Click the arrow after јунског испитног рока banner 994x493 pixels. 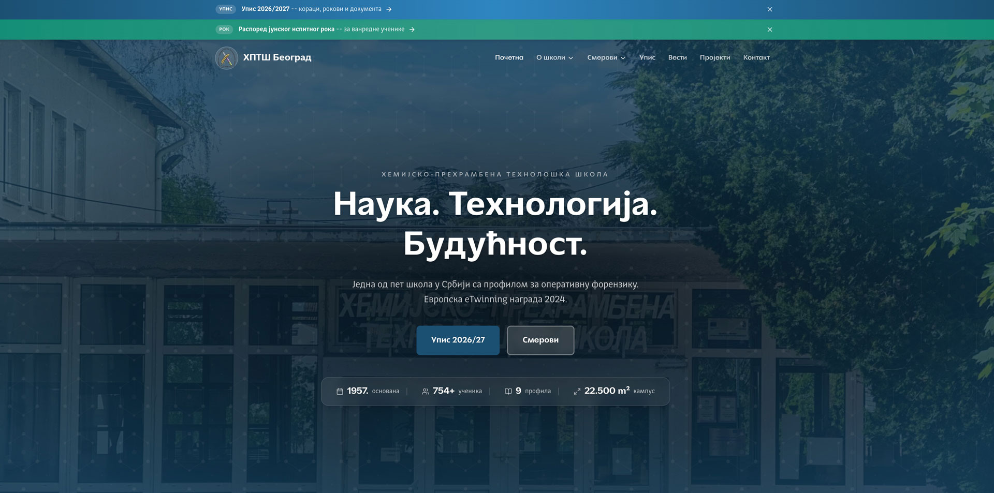(412, 29)
